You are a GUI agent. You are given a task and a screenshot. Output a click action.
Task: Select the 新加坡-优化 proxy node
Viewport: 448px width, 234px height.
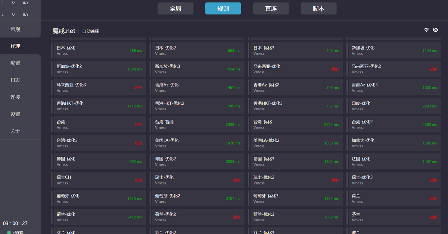pos(393,50)
